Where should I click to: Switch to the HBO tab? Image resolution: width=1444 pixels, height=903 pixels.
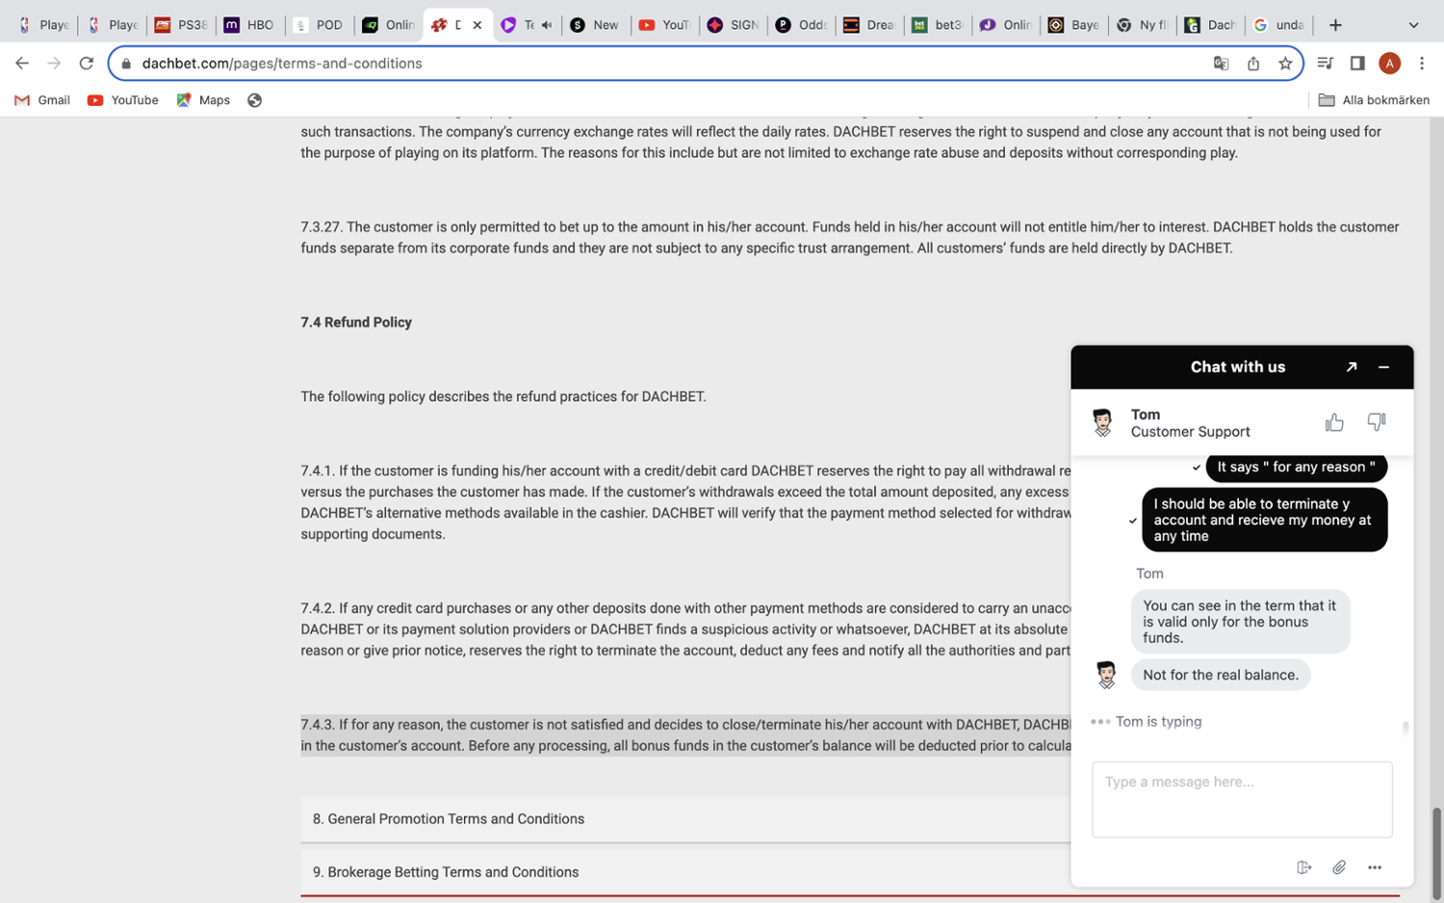249,25
